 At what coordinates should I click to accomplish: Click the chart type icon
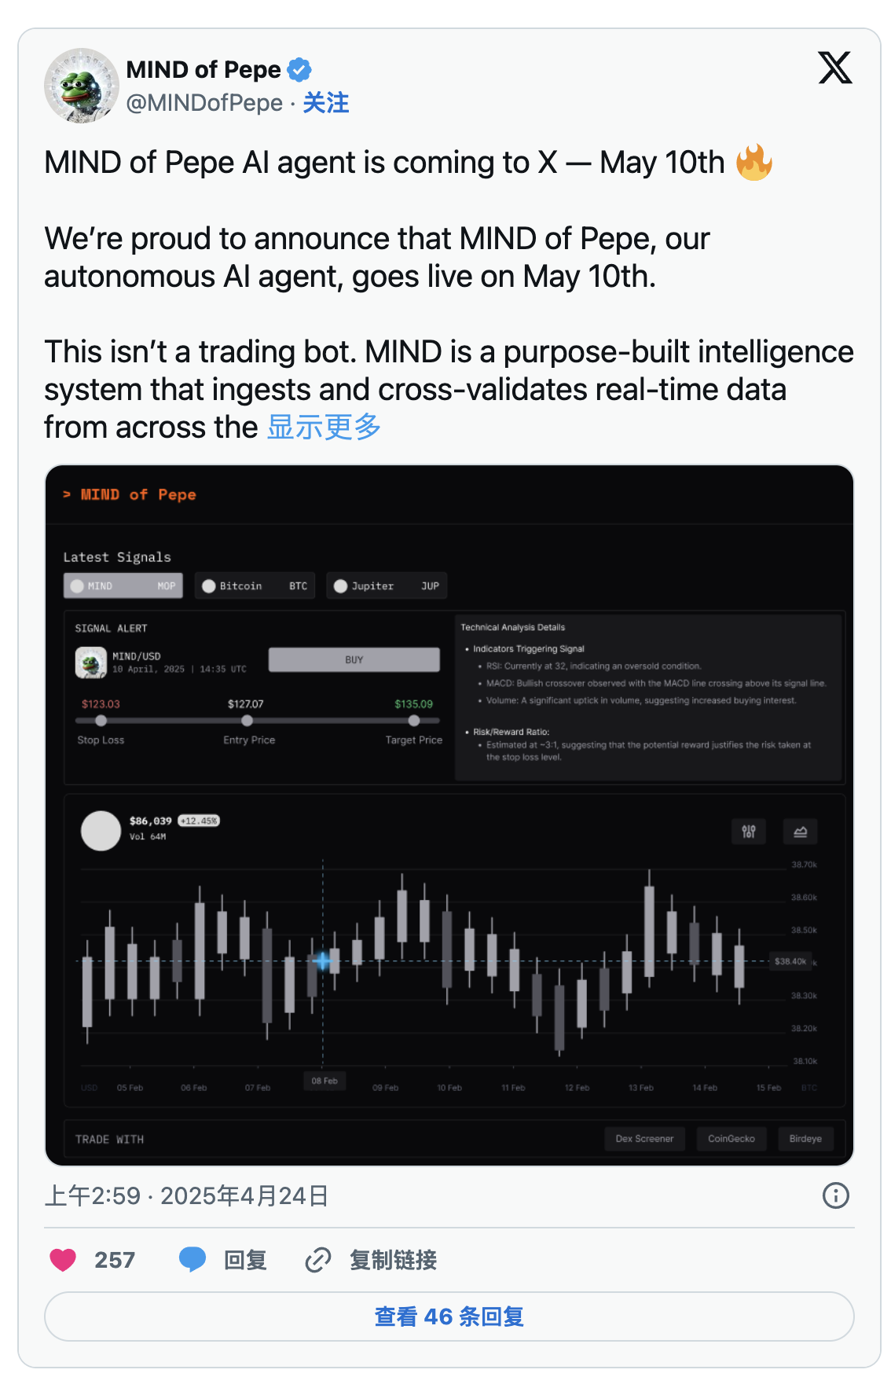800,831
